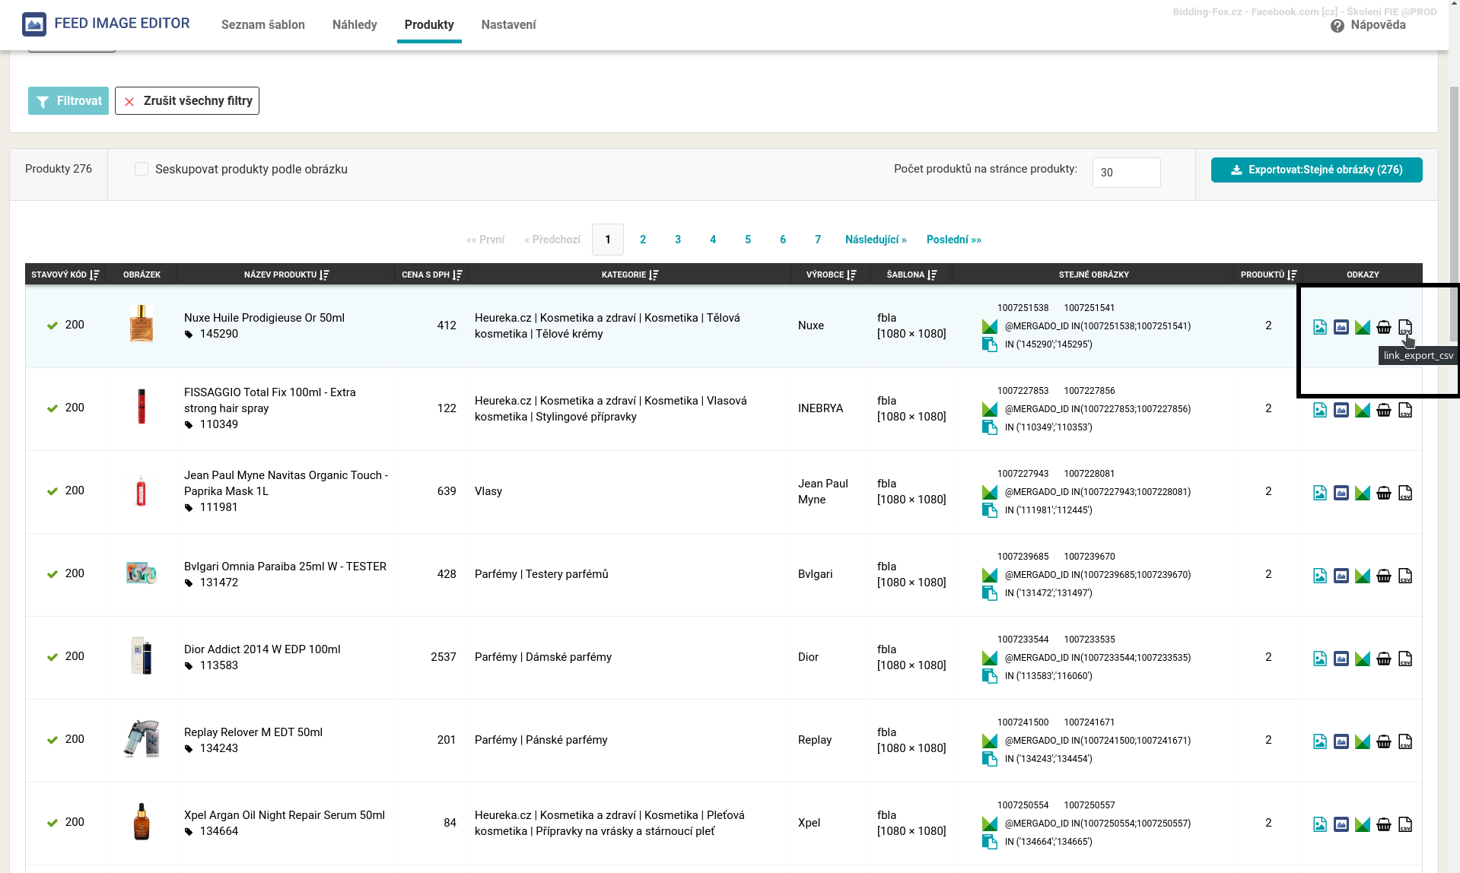Click Exportovat:Stejné obrázky (276) button

1317,170
